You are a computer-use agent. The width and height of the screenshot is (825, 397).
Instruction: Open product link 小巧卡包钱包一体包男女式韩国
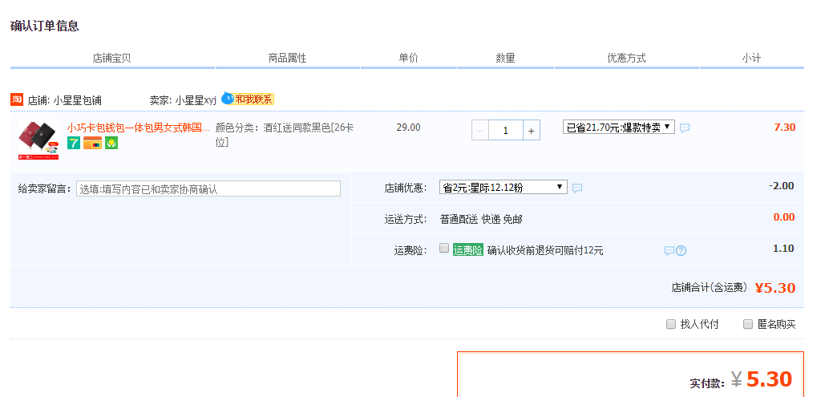(x=138, y=128)
